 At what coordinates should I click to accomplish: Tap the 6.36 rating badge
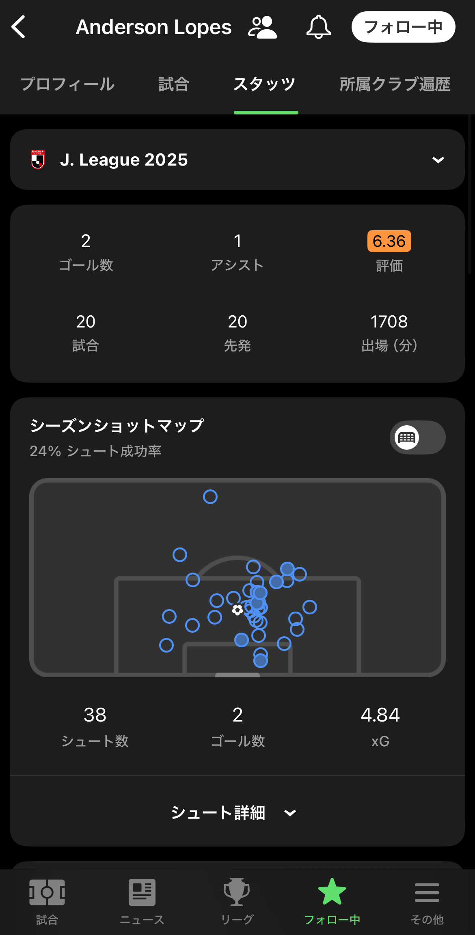(x=389, y=241)
